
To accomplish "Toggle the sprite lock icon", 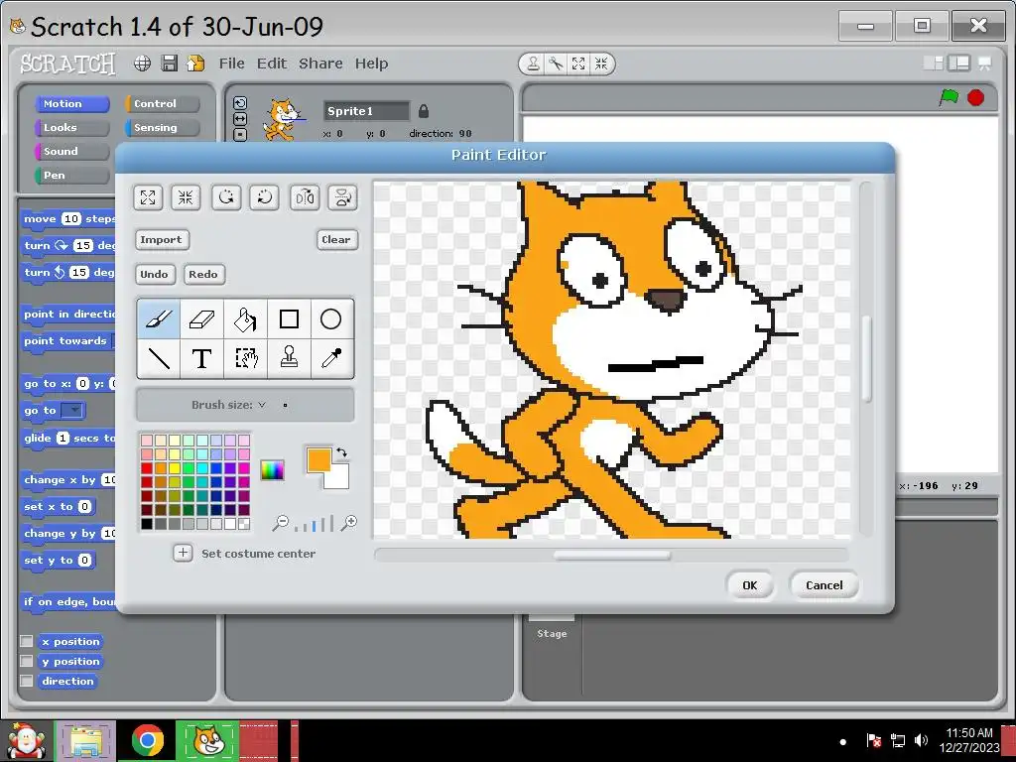I will click(x=424, y=111).
